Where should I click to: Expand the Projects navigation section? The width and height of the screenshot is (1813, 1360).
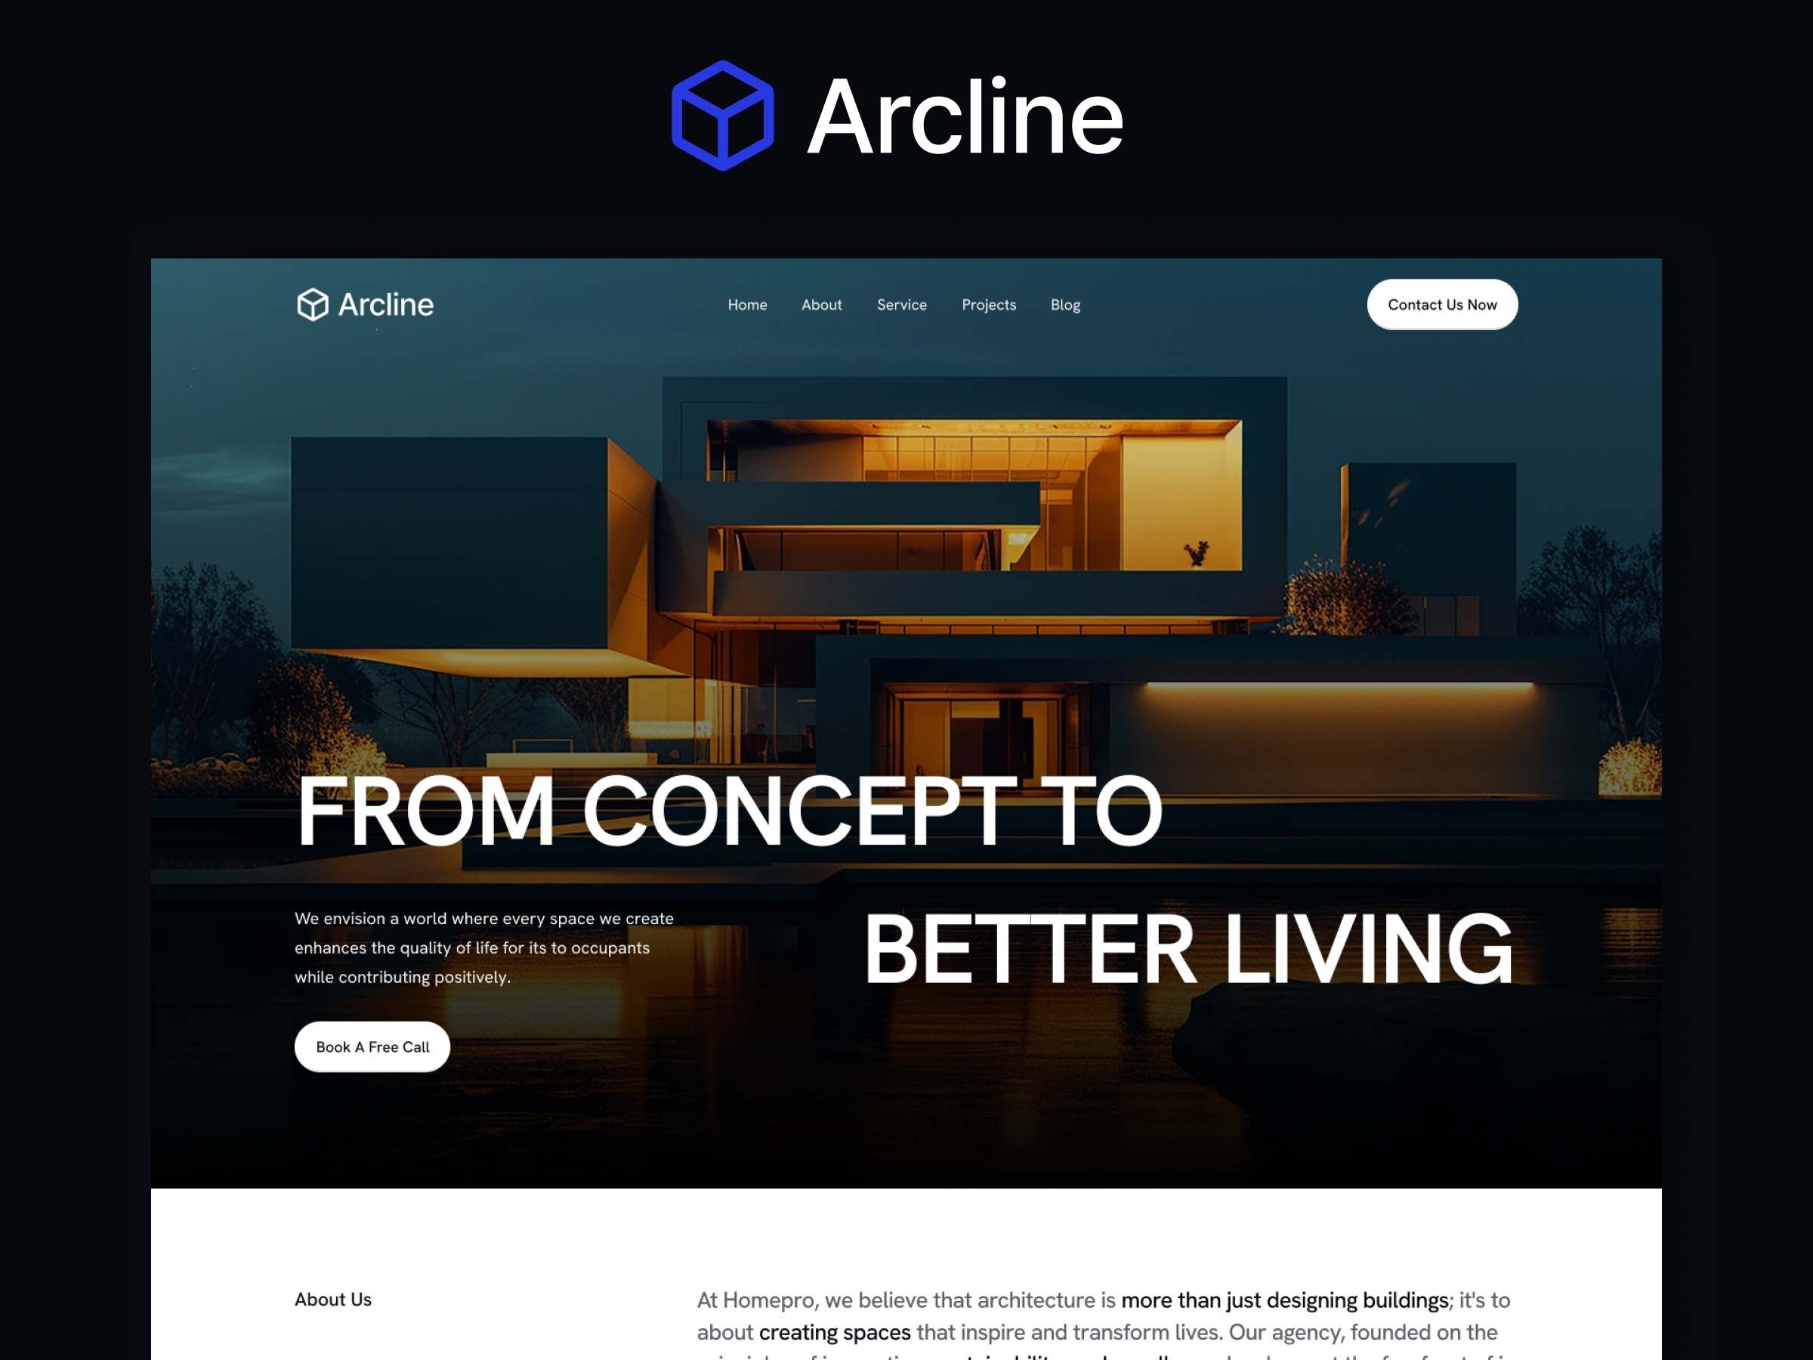click(x=990, y=304)
